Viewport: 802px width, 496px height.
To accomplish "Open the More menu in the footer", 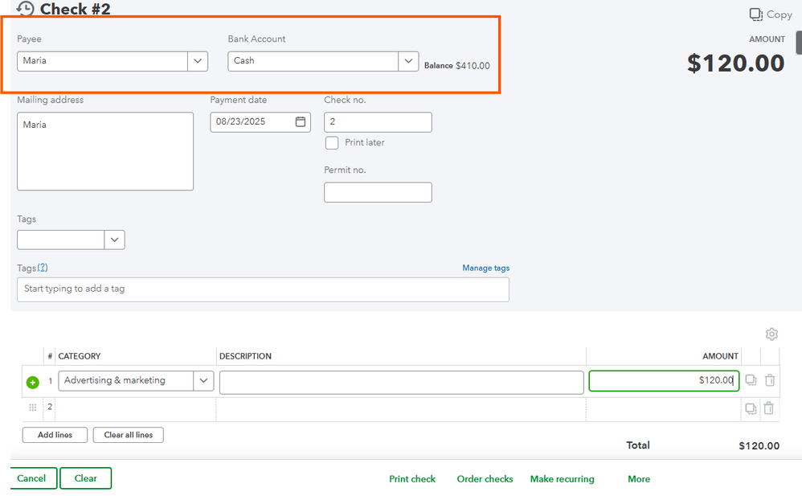I will [639, 479].
